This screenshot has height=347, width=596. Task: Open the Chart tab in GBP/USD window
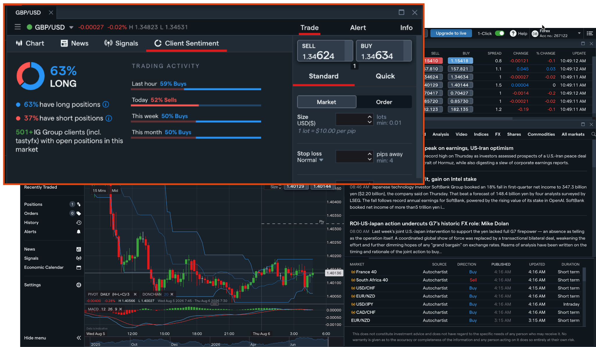(x=30, y=43)
